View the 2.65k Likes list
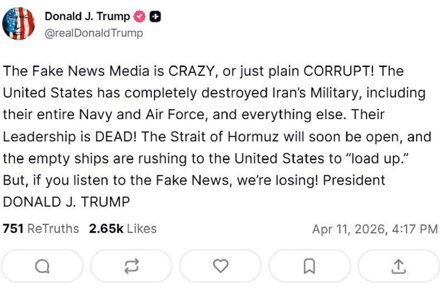The width and height of the screenshot is (440, 293). click(x=122, y=229)
